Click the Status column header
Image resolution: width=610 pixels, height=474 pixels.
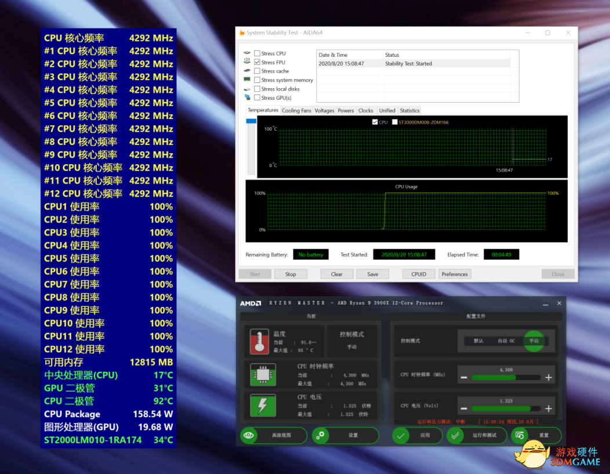(x=447, y=55)
